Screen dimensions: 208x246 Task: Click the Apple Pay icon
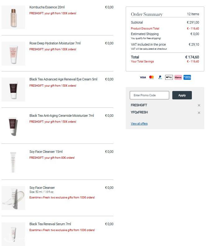[169, 77]
